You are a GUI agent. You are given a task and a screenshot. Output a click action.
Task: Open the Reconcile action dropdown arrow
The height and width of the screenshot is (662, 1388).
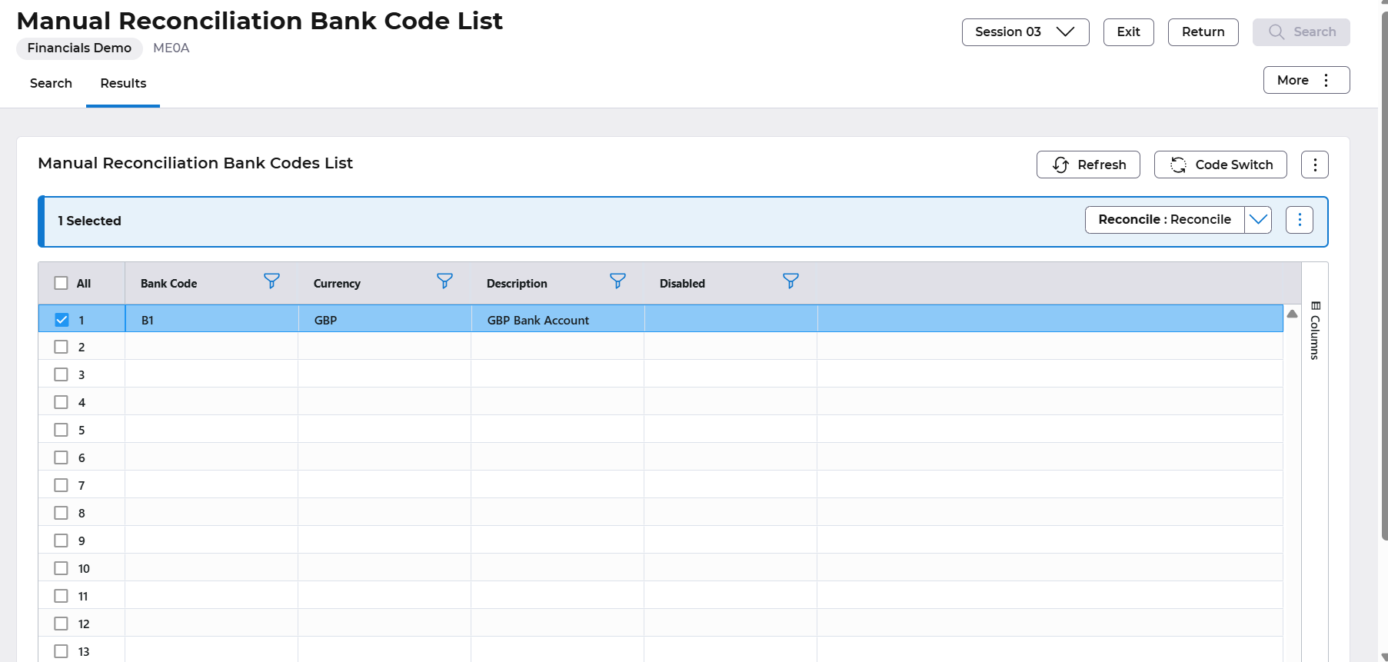1258,220
